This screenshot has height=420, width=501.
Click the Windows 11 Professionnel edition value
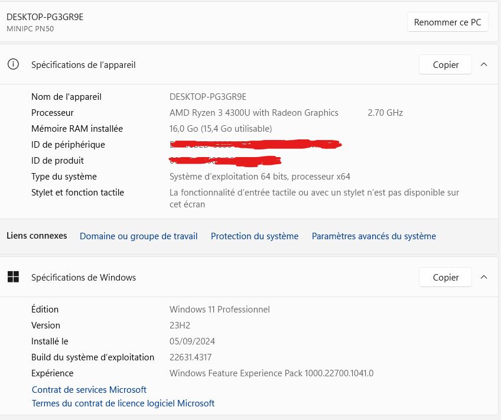point(219,310)
